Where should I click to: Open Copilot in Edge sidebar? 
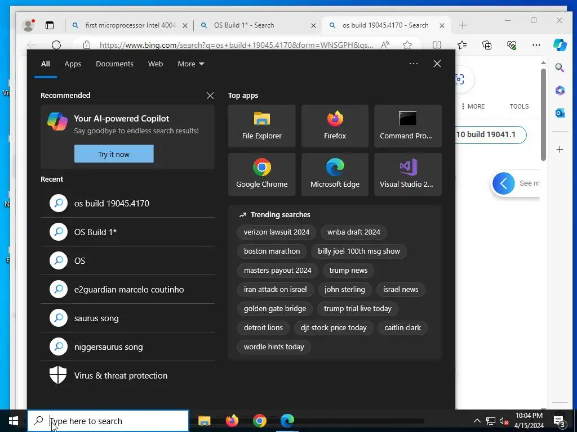(560, 45)
